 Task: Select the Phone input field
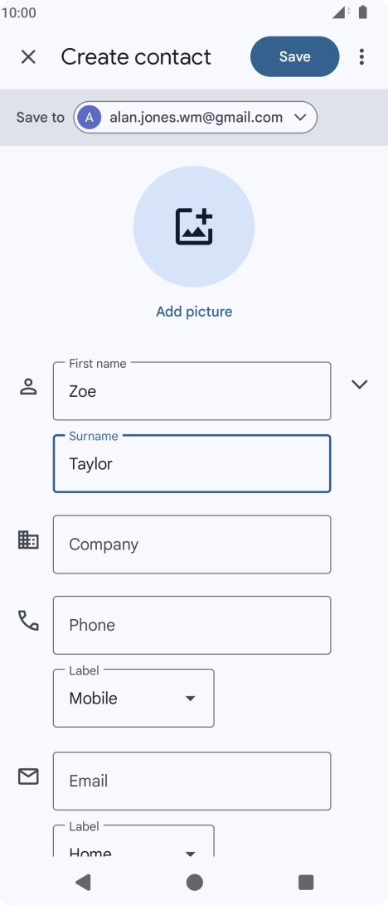[192, 625]
